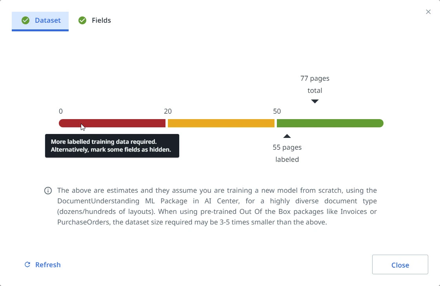Click the green segment of the progress bar
Viewport: 440px width, 286px height.
(x=330, y=123)
